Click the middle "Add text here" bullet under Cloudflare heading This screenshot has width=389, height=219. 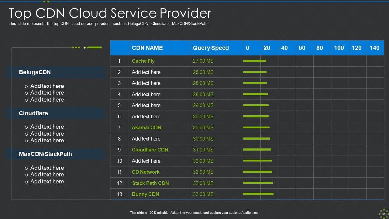[47, 134]
